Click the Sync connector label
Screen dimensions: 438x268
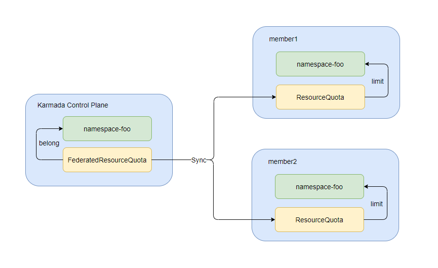(x=199, y=160)
